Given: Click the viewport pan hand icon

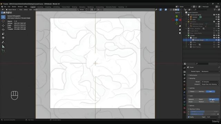Looking at the screenshot, I should coord(180,30).
